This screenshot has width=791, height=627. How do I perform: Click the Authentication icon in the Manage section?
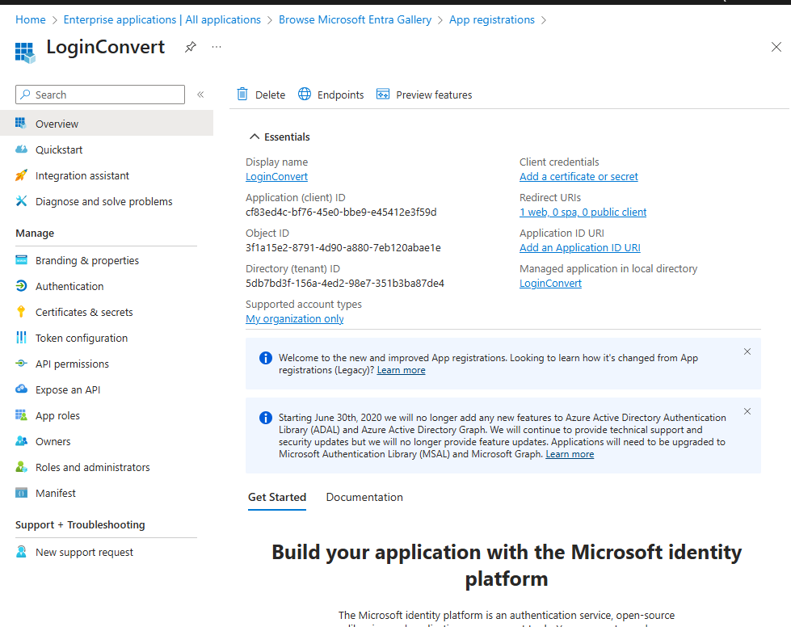point(21,285)
